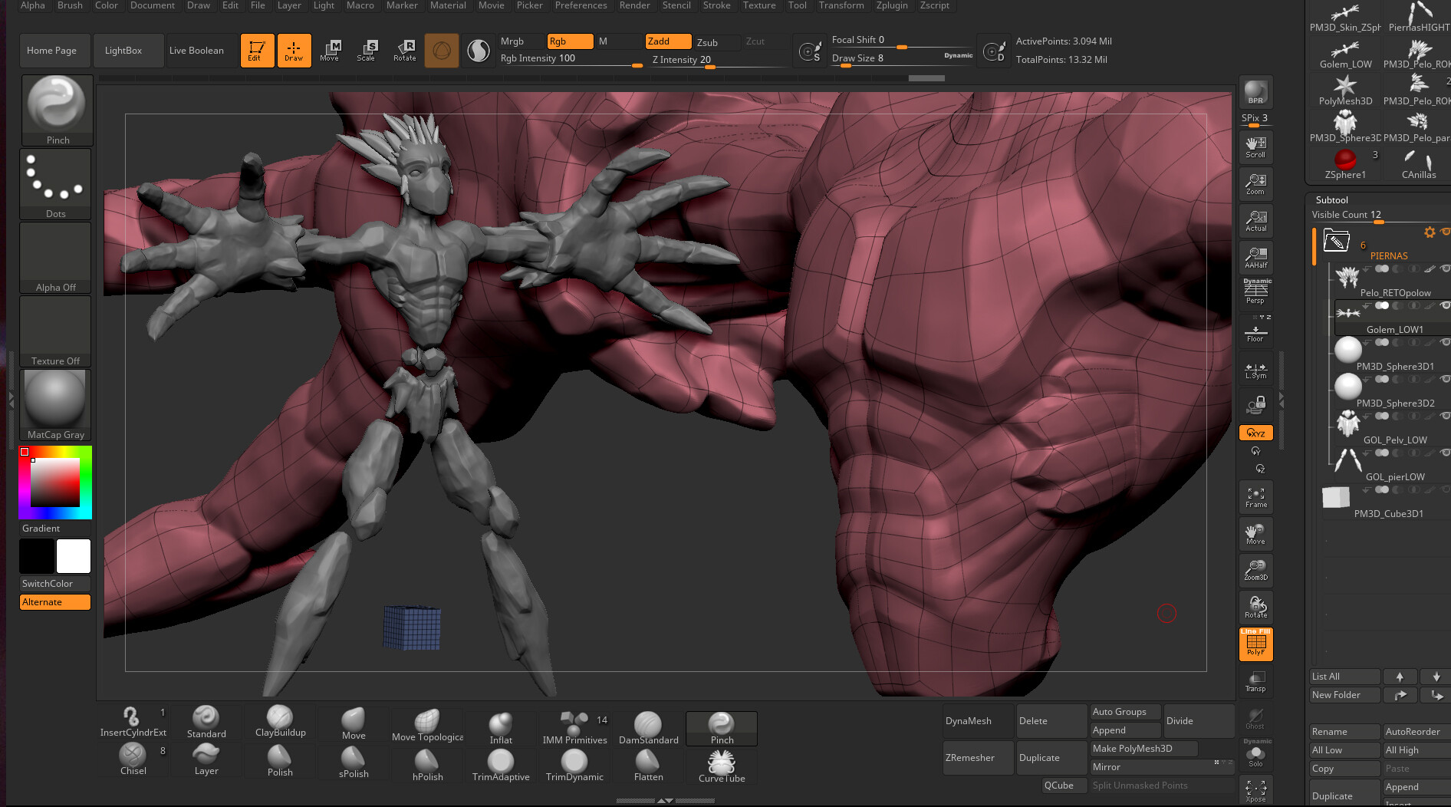Open LightBox
This screenshot has width=1451, height=807.
pyautogui.click(x=123, y=50)
